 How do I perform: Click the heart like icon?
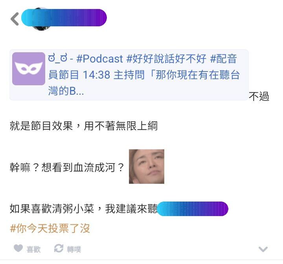point(18,248)
